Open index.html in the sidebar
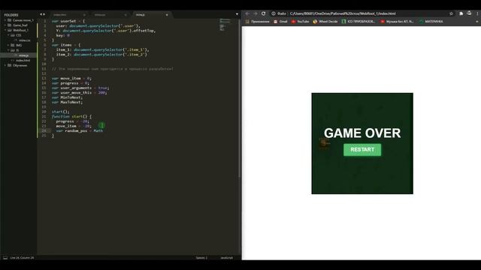 point(23,60)
